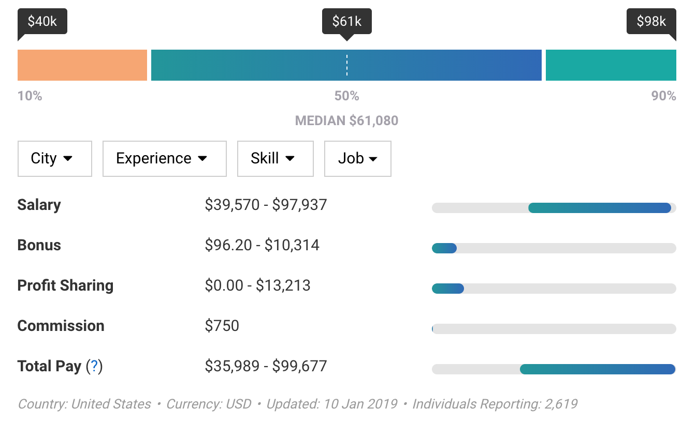Expand the Job dropdown menu
This screenshot has height=423, width=696.
pos(357,158)
